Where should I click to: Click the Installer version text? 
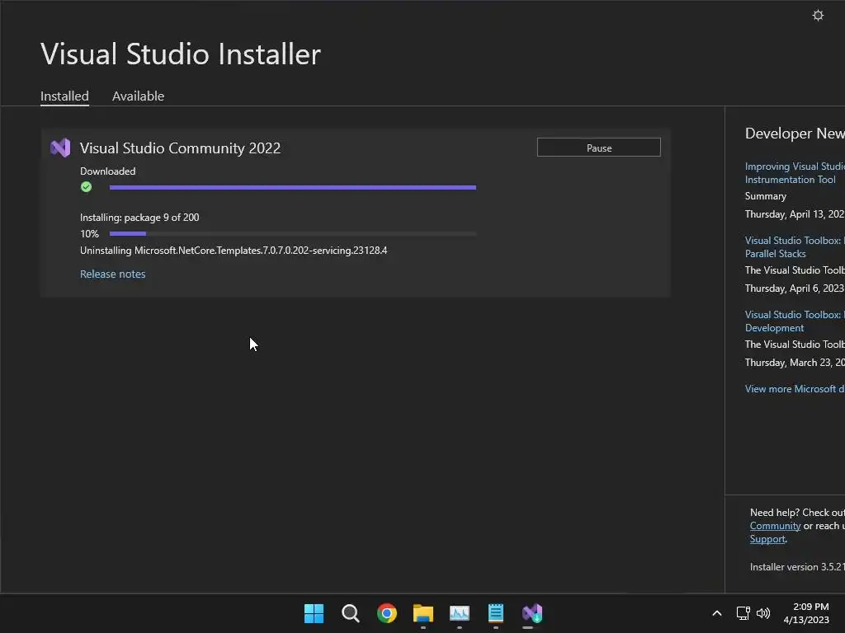(797, 567)
